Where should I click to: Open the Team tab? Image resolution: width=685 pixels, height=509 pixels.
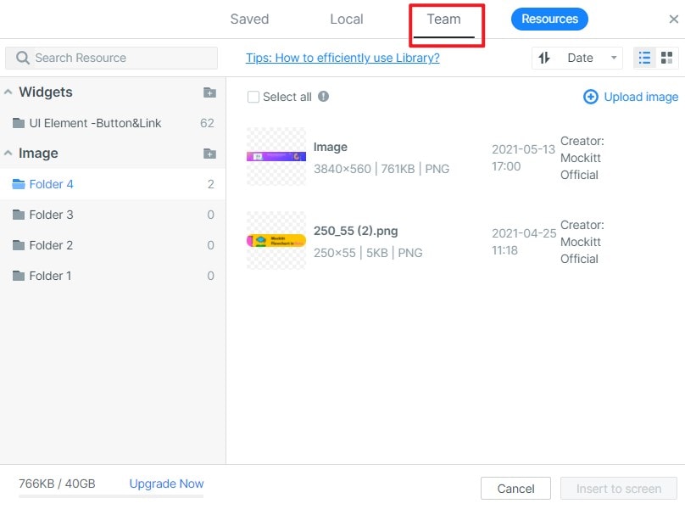(443, 20)
